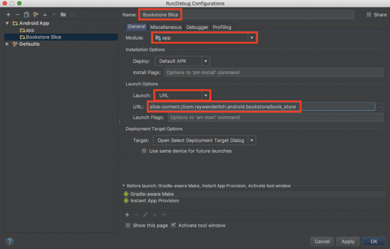Add a before-launch task with plus icon
Viewport: 390px width, 249px height.
pos(127,214)
